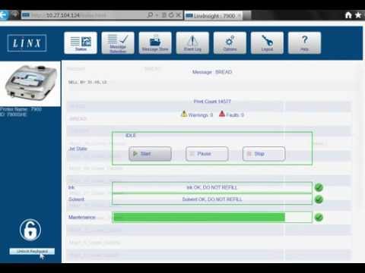Image resolution: width=365 pixels, height=273 pixels.
Task: Open the browser Home icon
Action: coord(348,15)
